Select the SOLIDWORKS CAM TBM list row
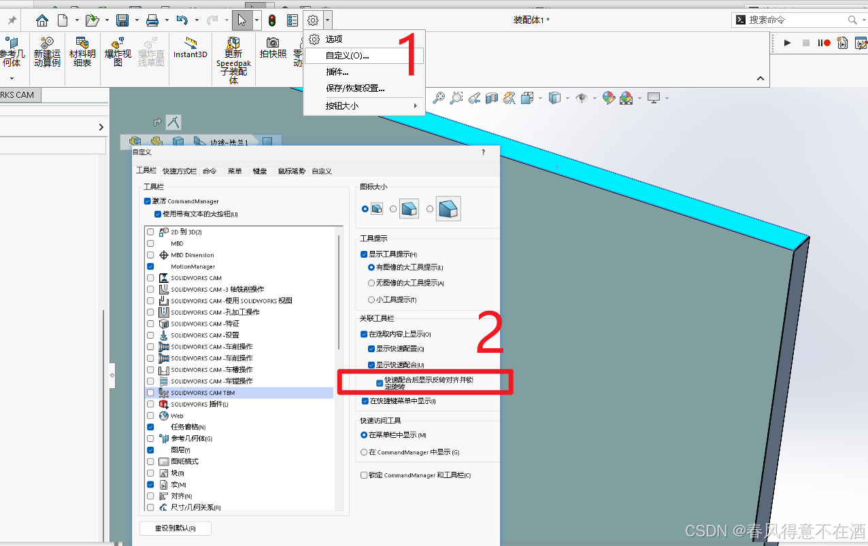The image size is (868, 546). tap(239, 393)
